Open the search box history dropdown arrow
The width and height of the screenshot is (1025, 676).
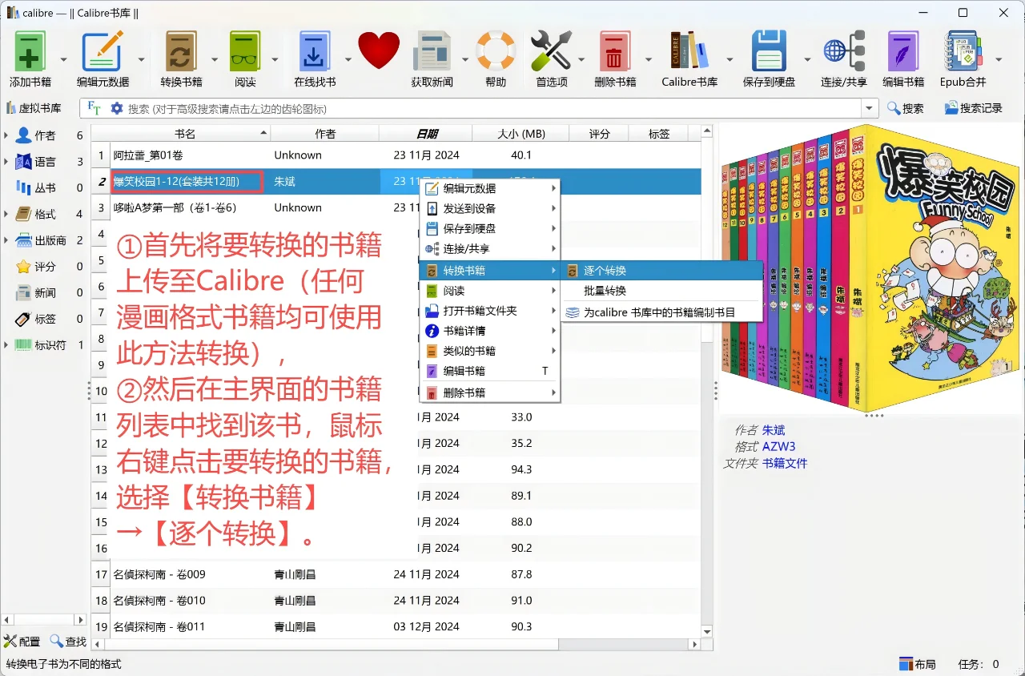click(x=870, y=108)
